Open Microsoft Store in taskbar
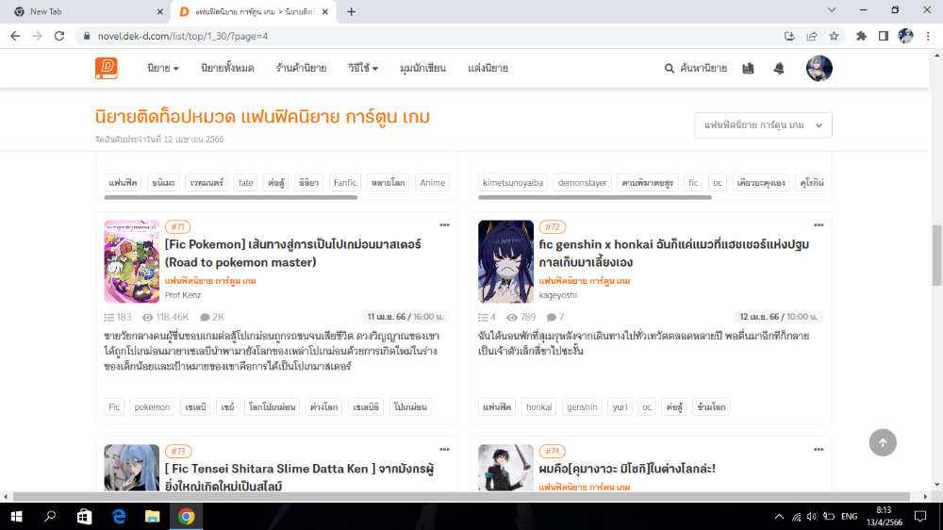 pyautogui.click(x=84, y=516)
